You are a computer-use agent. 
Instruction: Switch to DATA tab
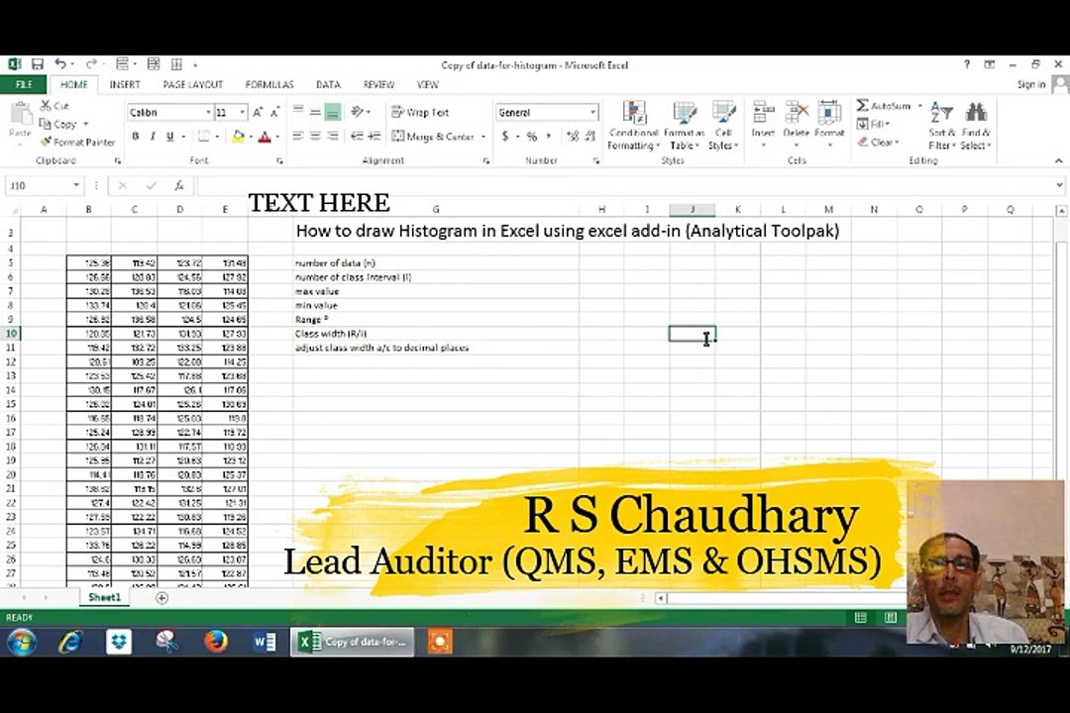point(328,84)
